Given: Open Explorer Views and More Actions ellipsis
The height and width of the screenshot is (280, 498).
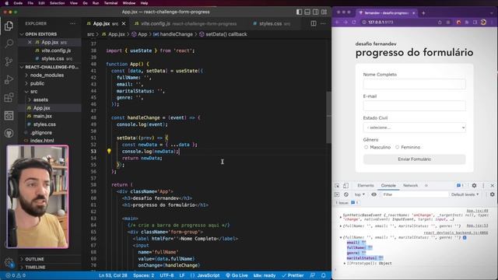Looking at the screenshot, I should pyautogui.click(x=72, y=23).
